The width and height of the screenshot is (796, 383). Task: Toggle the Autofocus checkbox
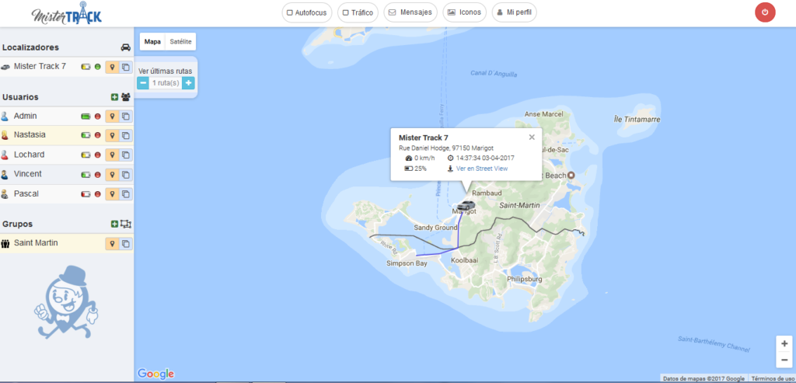[289, 12]
